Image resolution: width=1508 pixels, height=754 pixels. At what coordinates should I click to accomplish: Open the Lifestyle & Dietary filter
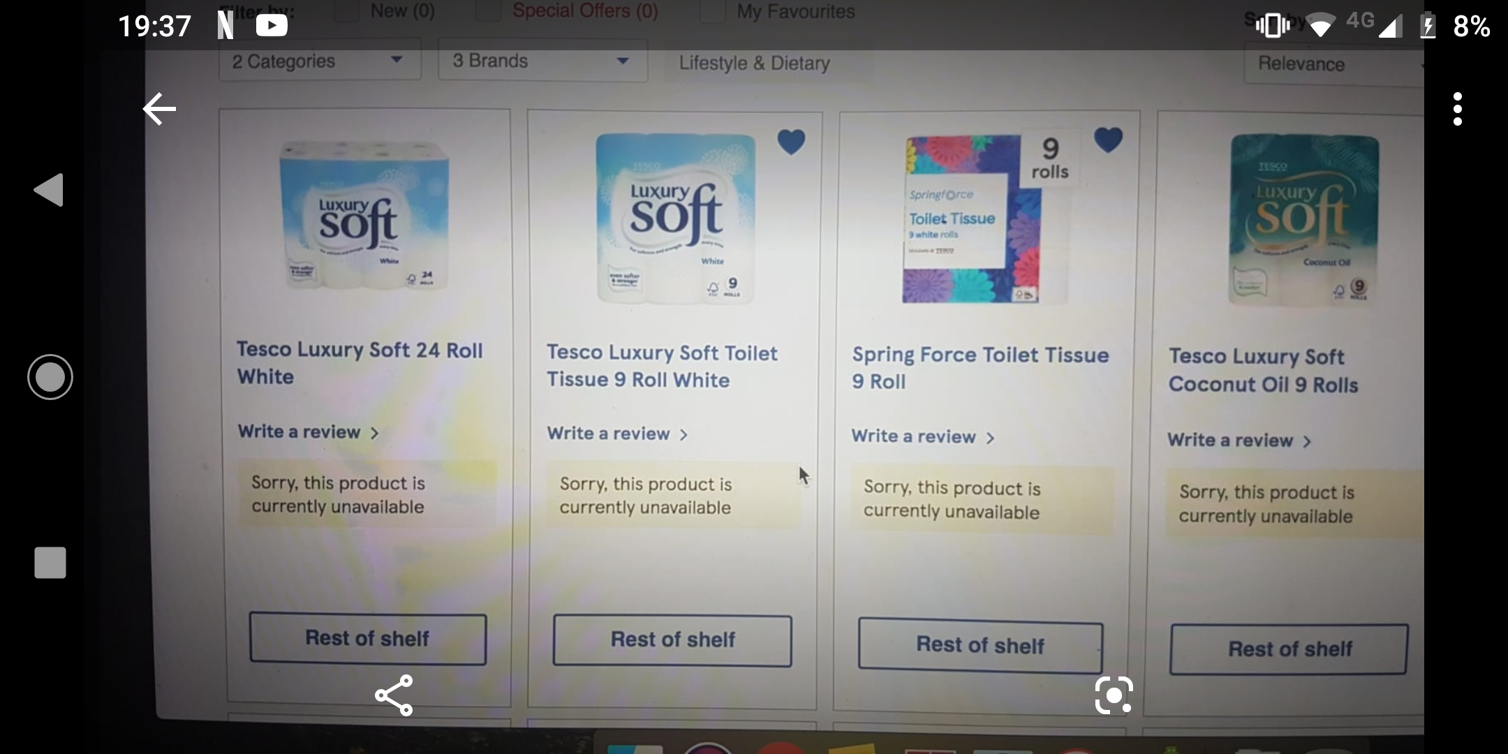tap(755, 64)
